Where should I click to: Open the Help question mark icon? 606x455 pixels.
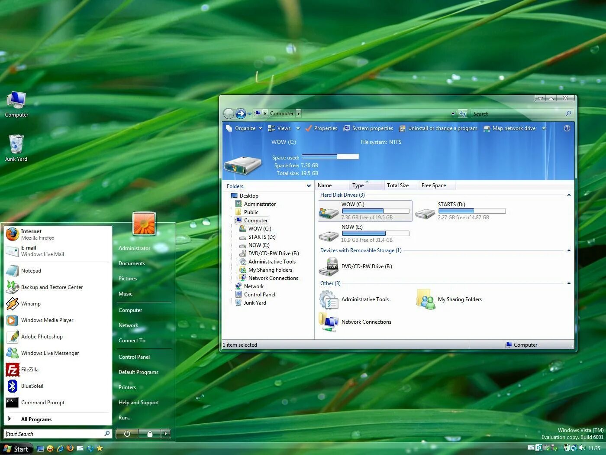567,128
